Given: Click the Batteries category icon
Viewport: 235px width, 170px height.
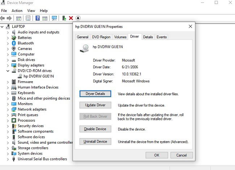Looking at the screenshot, I should pos(14,38).
